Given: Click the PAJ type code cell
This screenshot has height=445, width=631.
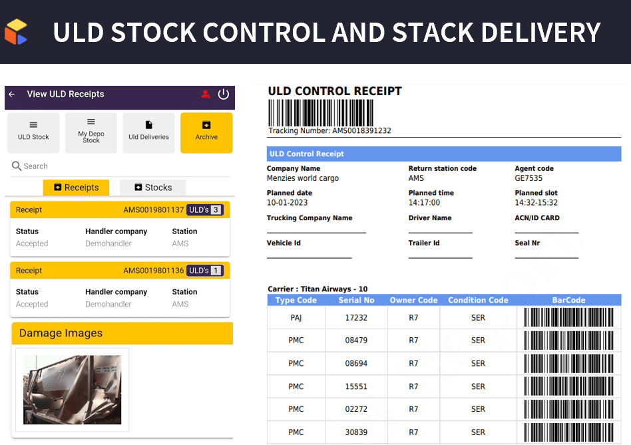Looking at the screenshot, I should (x=296, y=317).
